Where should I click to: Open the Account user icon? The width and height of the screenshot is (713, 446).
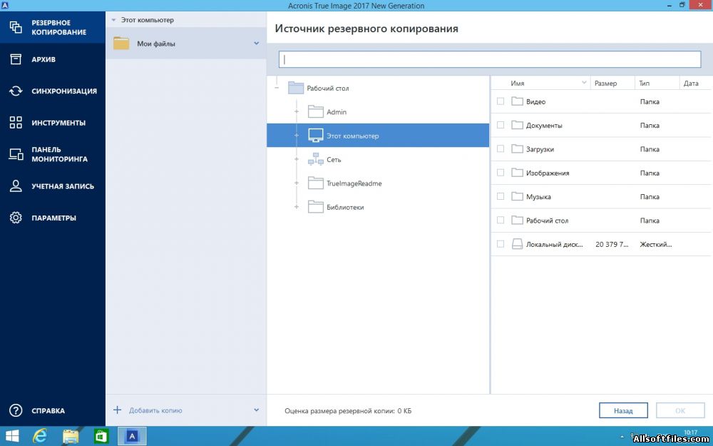pos(16,186)
